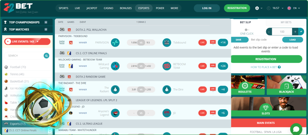Show +4 more markets for The Radiant match
The height and width of the screenshot is (135, 308).
[223, 89]
